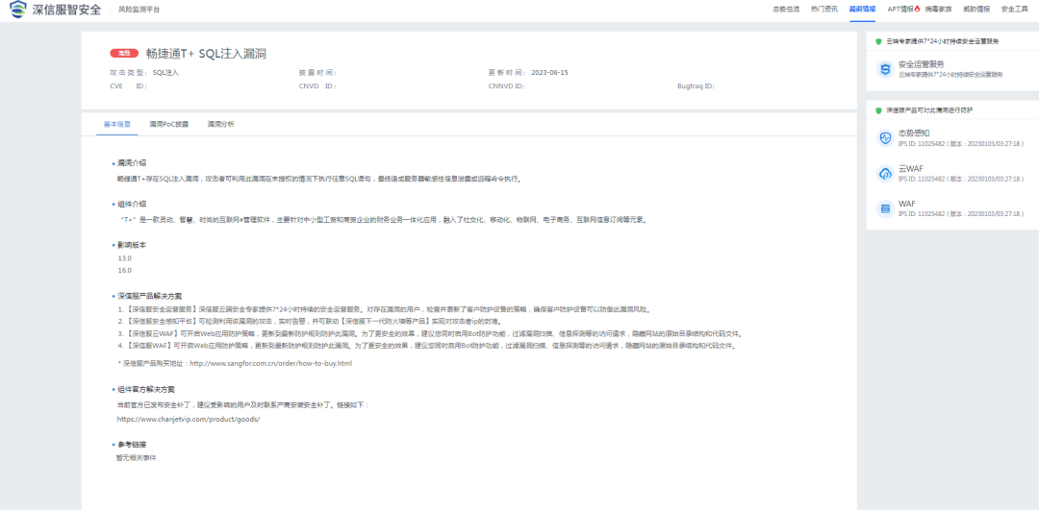Screen dimensions: 1039x510
Task: Click the Bugtraq ID field label
Action: 696,86
